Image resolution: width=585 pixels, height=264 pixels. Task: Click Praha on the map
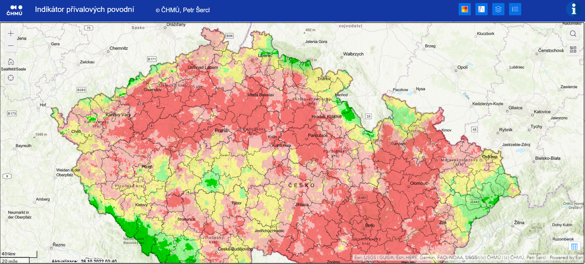221,131
